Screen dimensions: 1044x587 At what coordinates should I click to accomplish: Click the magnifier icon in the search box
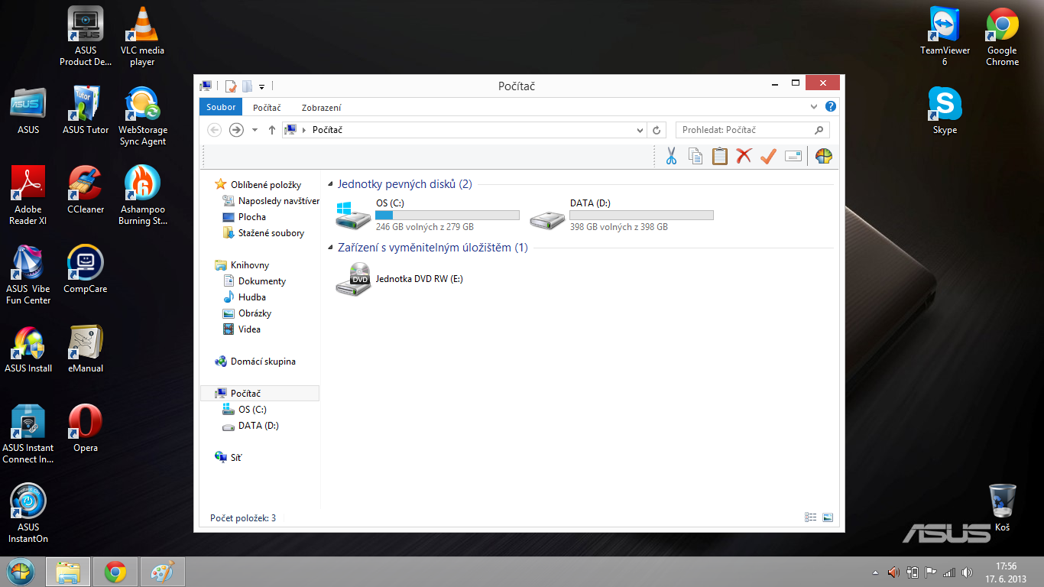click(819, 130)
